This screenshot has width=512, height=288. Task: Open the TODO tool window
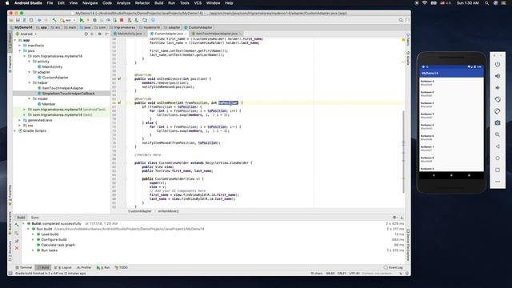point(121,267)
